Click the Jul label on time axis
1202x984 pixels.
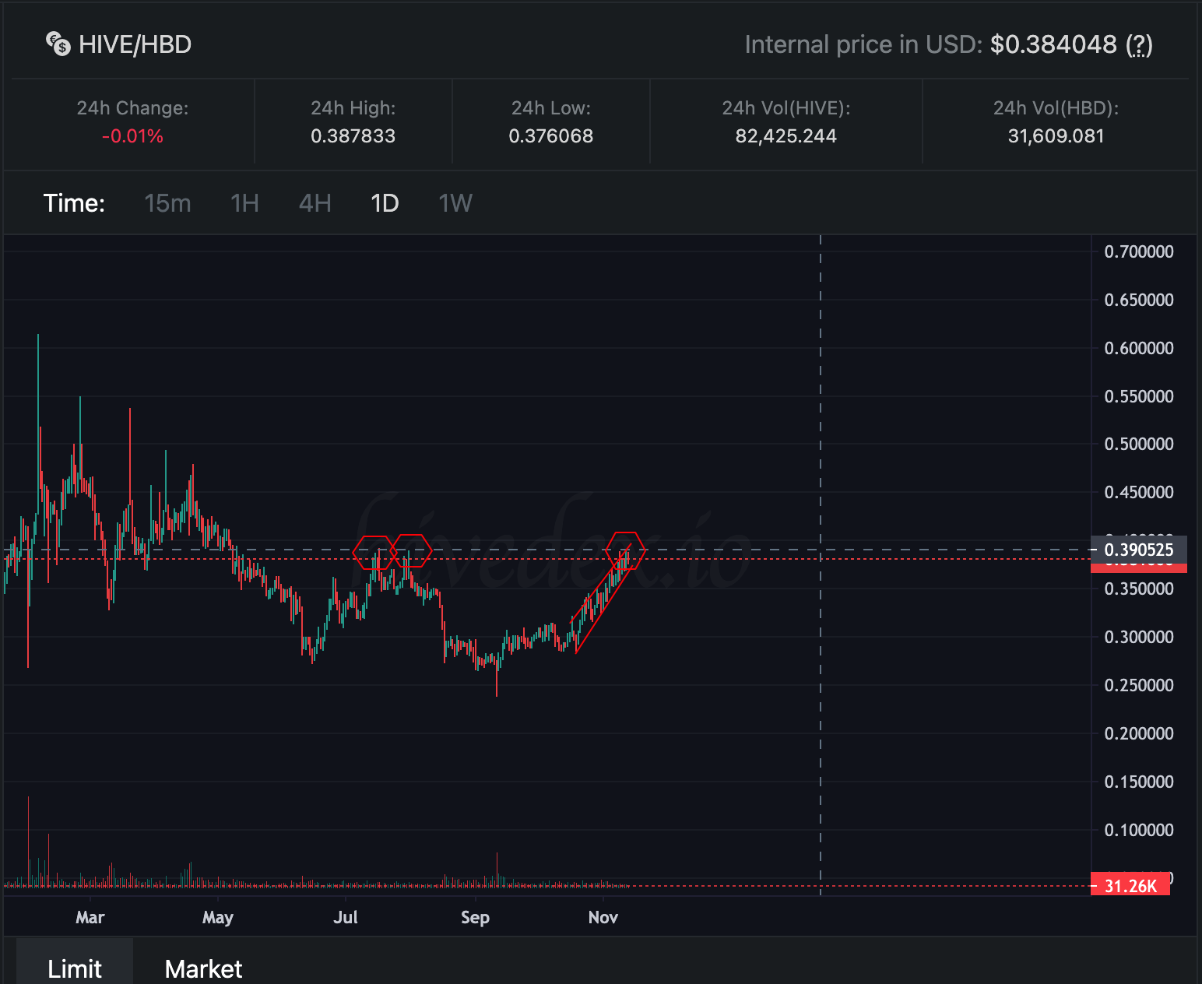pos(346,917)
